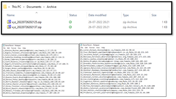Open View menu in left Notepad
The height and width of the screenshot is (99, 176).
[19, 48]
